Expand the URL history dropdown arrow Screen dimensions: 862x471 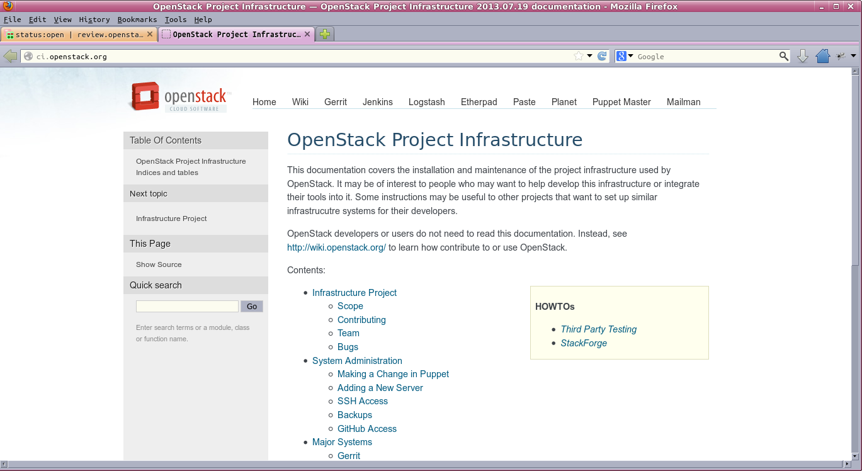coord(590,57)
